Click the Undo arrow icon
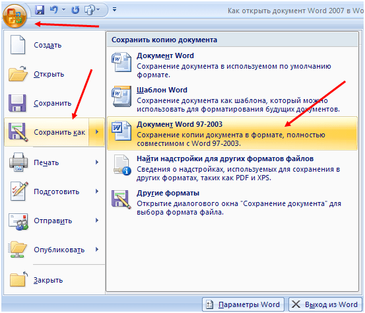365x313 pixels. (54, 10)
